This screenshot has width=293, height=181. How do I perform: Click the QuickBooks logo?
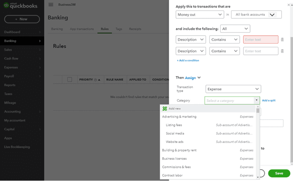coord(21,6)
